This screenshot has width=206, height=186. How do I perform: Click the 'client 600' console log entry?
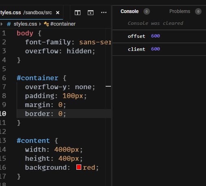click(x=159, y=49)
